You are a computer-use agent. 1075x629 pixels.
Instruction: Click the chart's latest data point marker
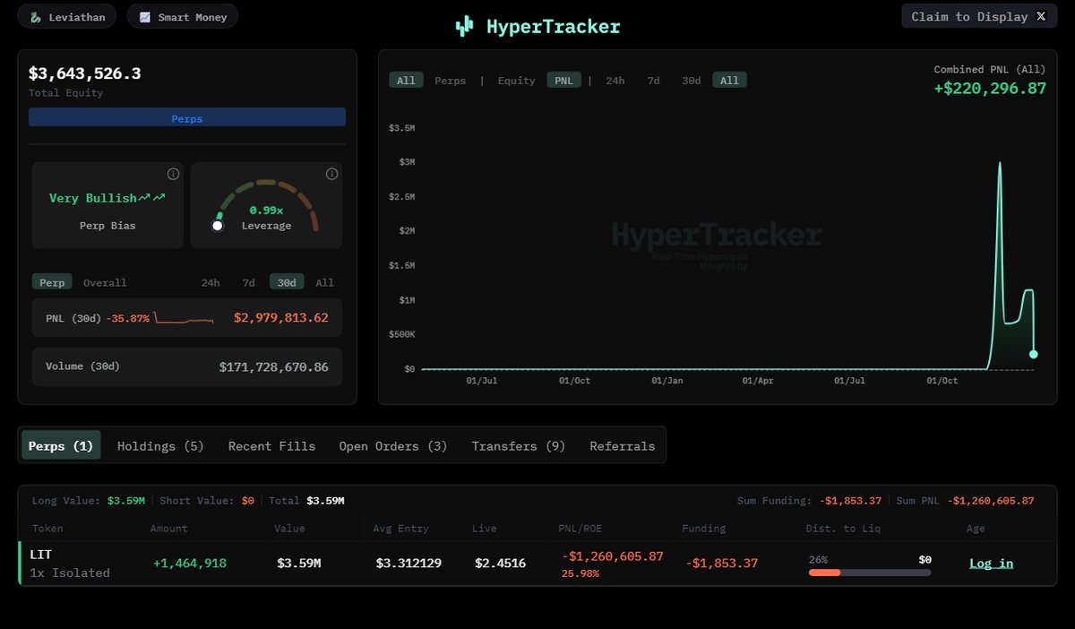click(1033, 355)
